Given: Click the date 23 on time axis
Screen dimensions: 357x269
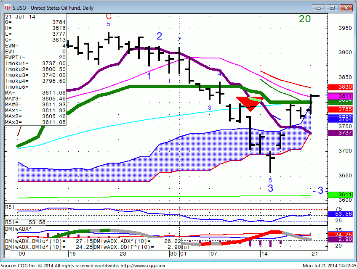Looking at the screenshot, I should pyautogui.click(x=123, y=254).
